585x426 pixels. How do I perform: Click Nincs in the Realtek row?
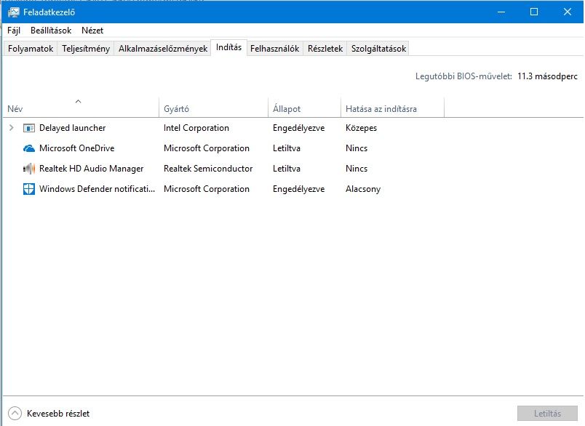click(x=357, y=169)
